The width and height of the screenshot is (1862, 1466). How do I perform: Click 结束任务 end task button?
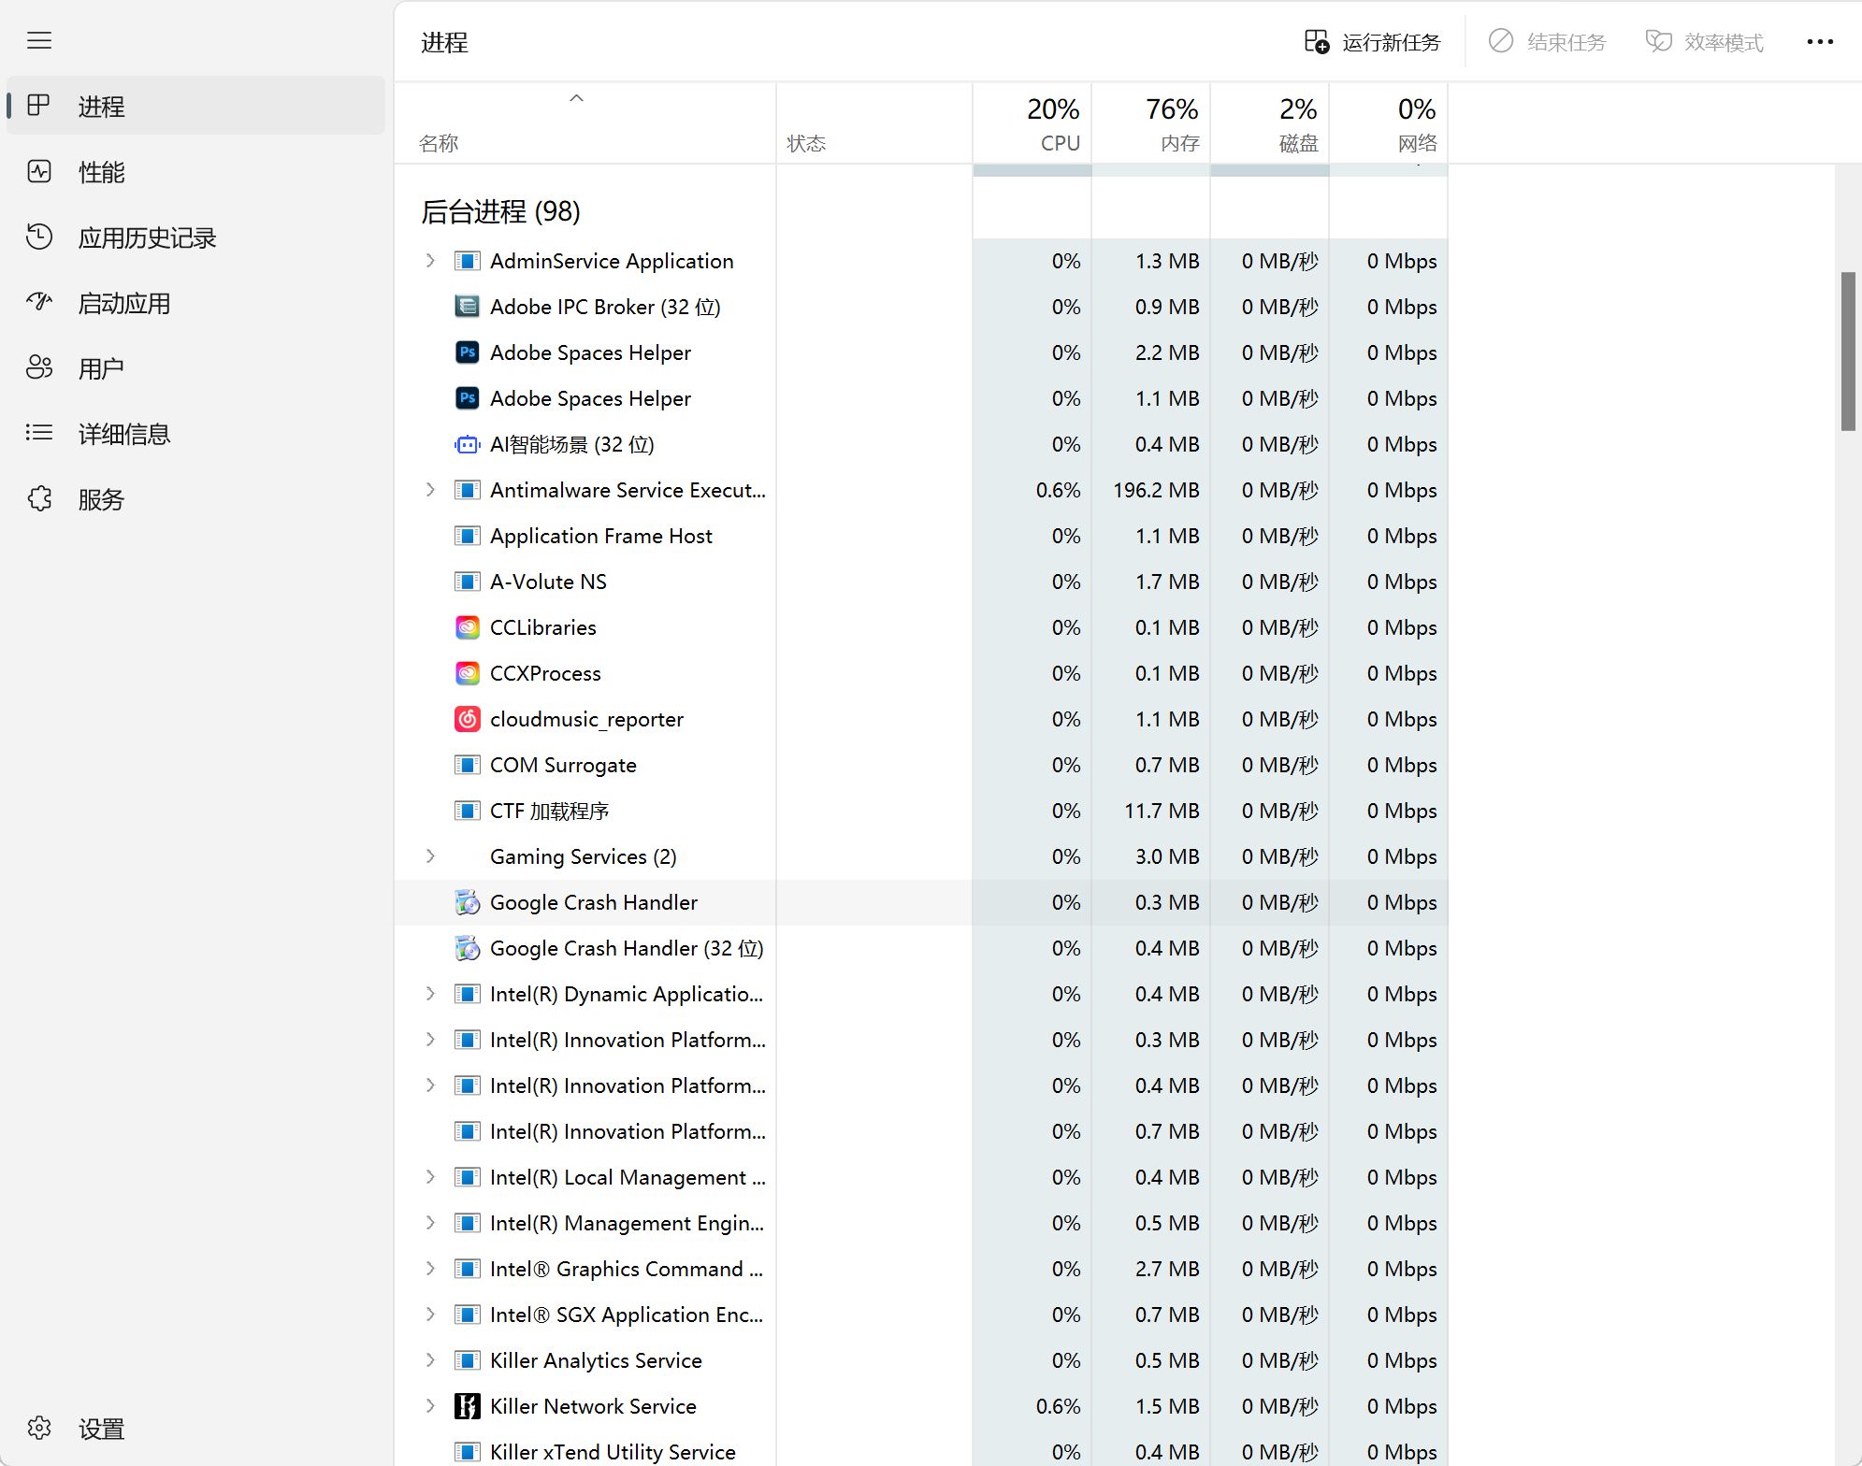(1548, 42)
